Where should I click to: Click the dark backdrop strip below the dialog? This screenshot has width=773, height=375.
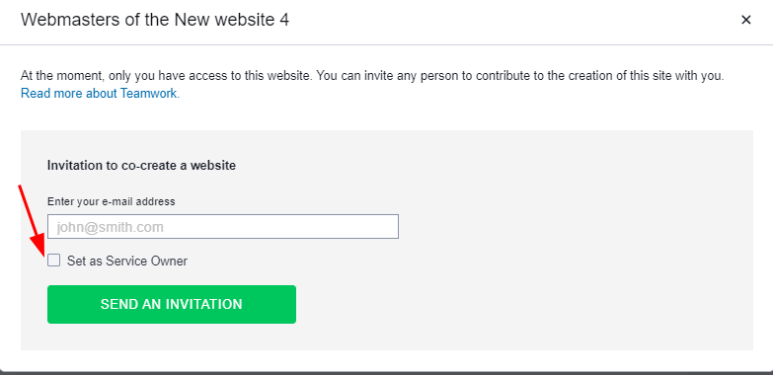387,373
